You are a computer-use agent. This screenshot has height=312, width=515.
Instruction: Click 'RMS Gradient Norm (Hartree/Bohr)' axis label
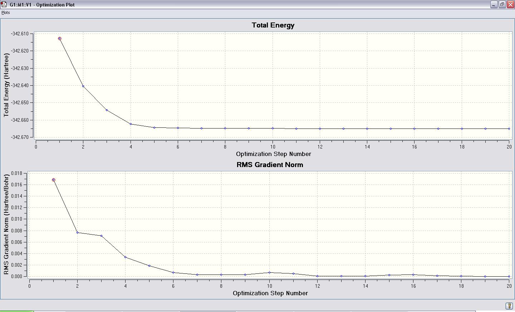[6, 225]
